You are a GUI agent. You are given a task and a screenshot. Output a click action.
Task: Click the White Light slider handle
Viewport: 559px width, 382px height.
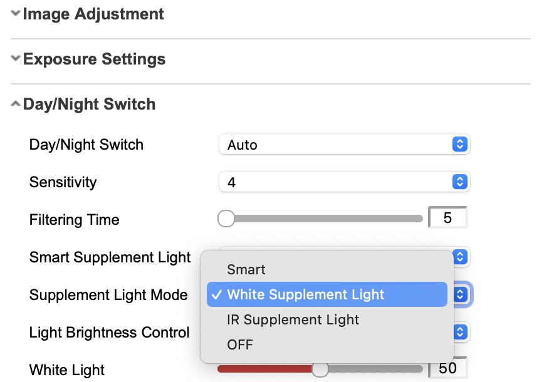click(x=320, y=369)
